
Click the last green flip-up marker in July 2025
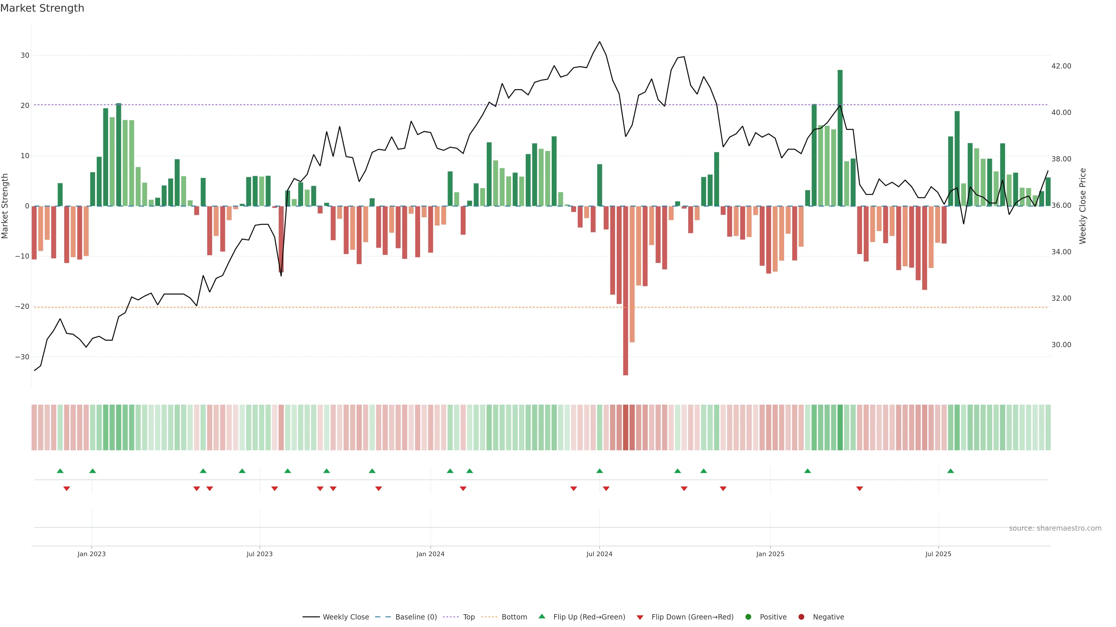tap(951, 471)
